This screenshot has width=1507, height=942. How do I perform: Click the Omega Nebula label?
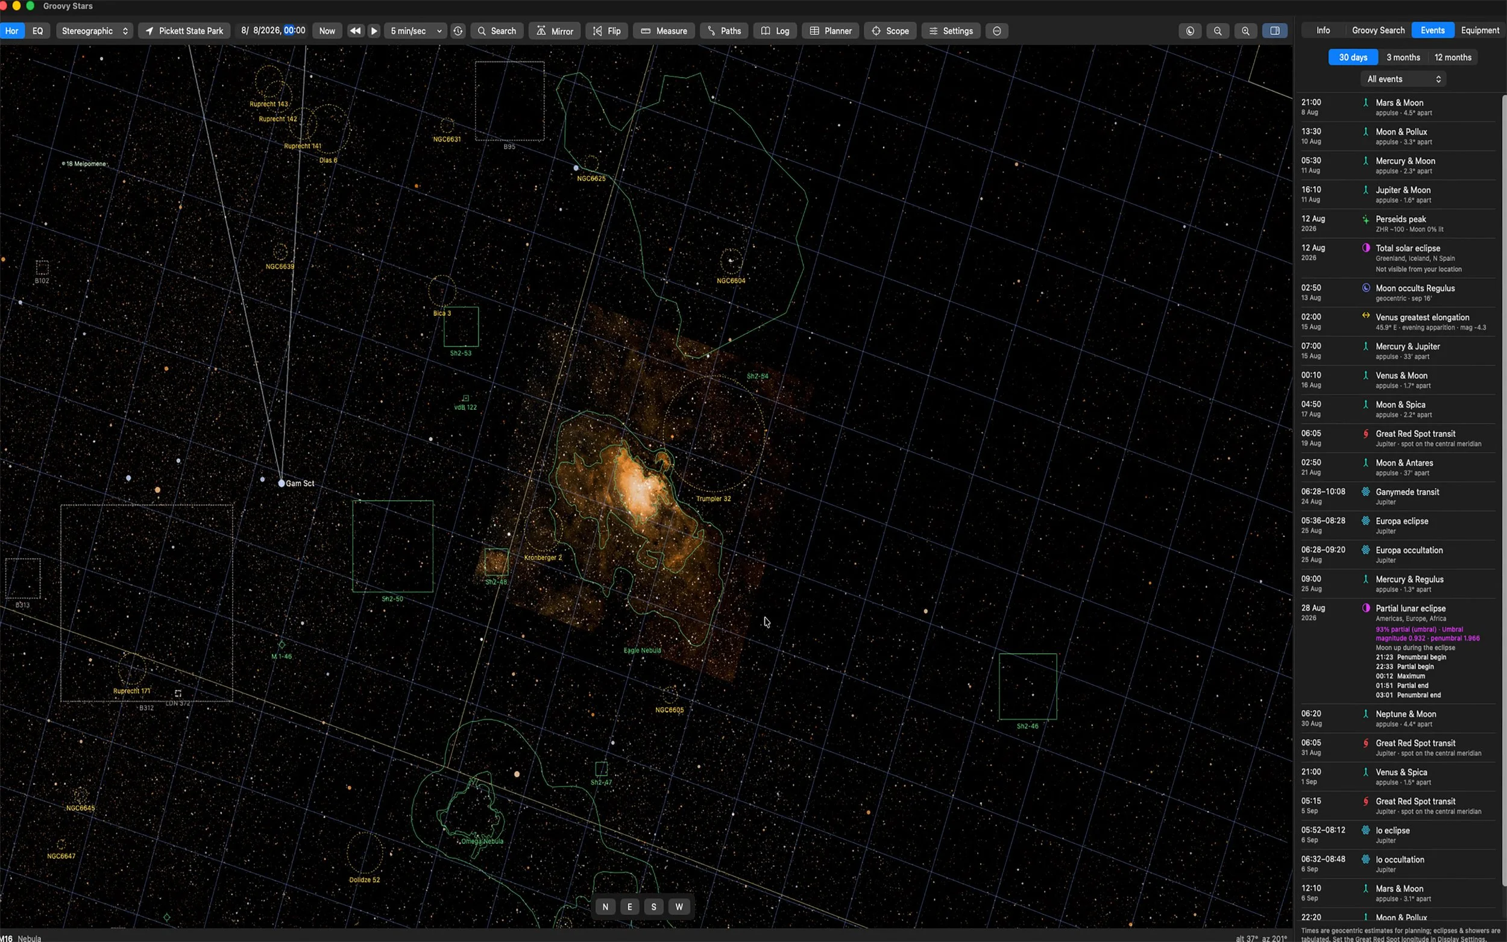coord(482,841)
